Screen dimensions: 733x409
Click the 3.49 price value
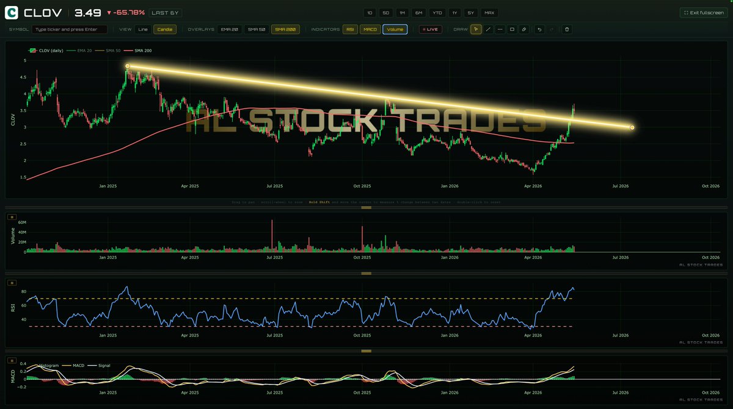[x=88, y=13]
